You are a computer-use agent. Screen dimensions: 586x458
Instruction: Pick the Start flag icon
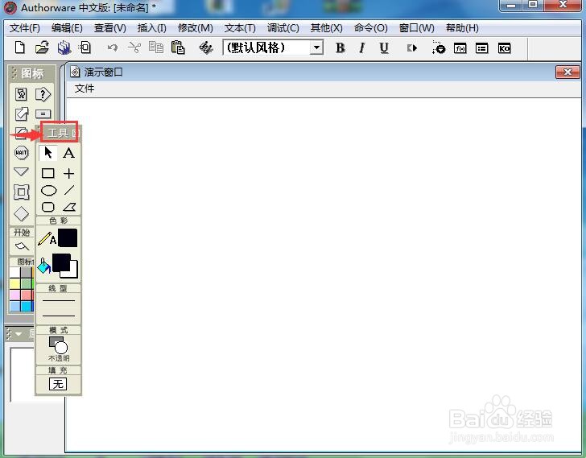coord(21,246)
